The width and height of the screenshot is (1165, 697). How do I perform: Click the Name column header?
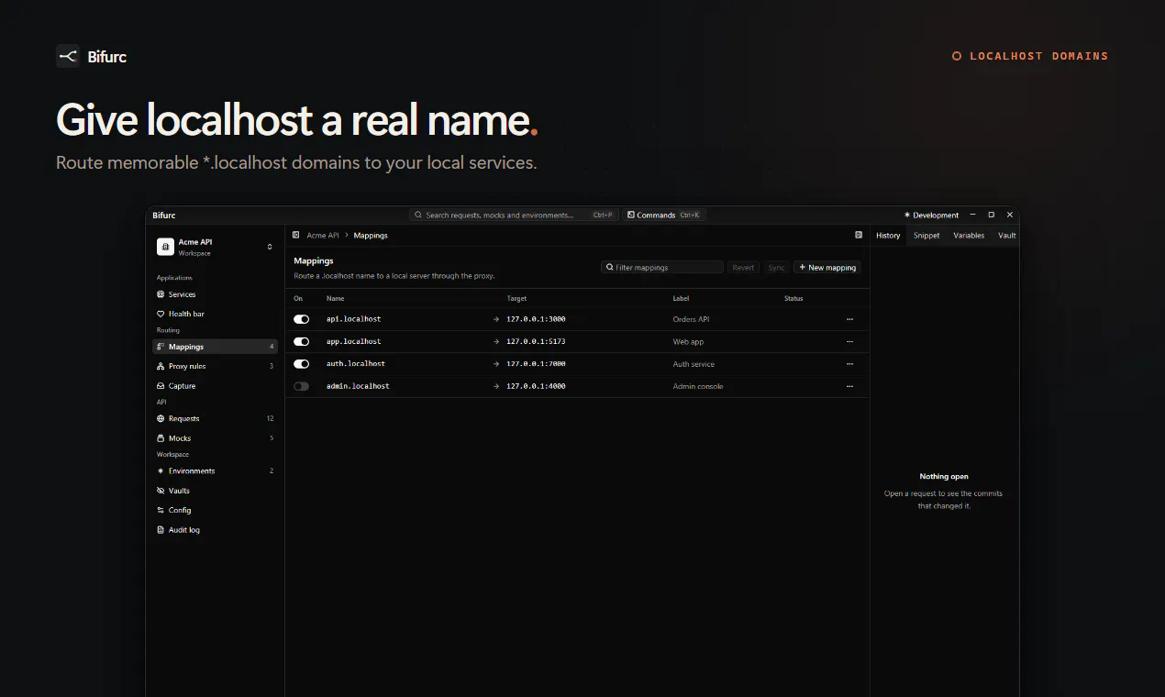[x=336, y=298]
